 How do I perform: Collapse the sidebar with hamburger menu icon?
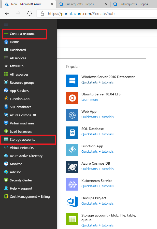pos(6,24)
